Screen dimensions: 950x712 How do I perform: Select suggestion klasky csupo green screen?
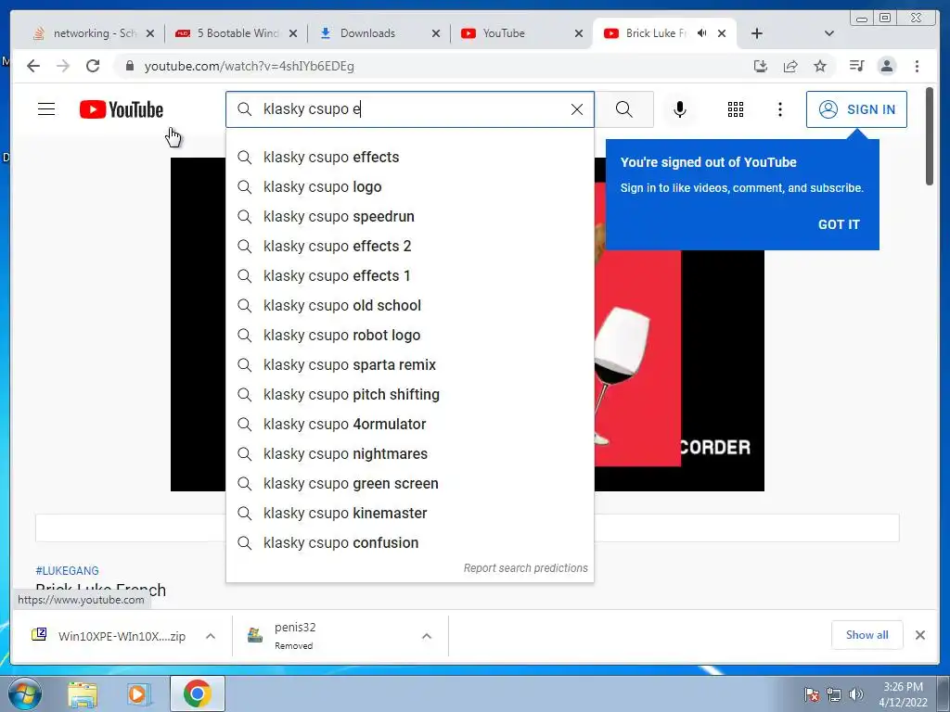pyautogui.click(x=409, y=484)
